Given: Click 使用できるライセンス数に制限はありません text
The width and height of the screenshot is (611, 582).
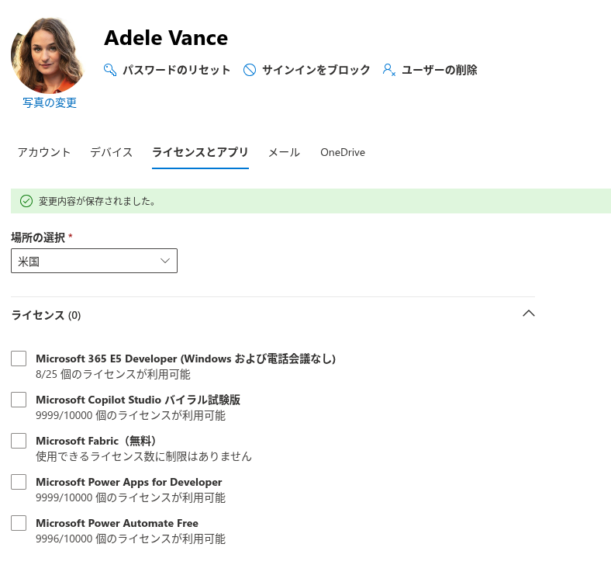Looking at the screenshot, I should pyautogui.click(x=143, y=456).
